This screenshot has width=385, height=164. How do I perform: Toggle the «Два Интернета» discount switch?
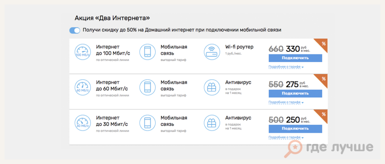click(x=75, y=30)
